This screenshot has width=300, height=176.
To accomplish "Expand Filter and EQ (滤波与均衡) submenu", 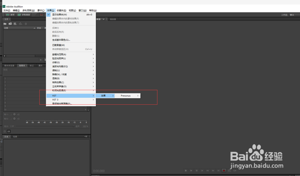I will click(71, 66).
